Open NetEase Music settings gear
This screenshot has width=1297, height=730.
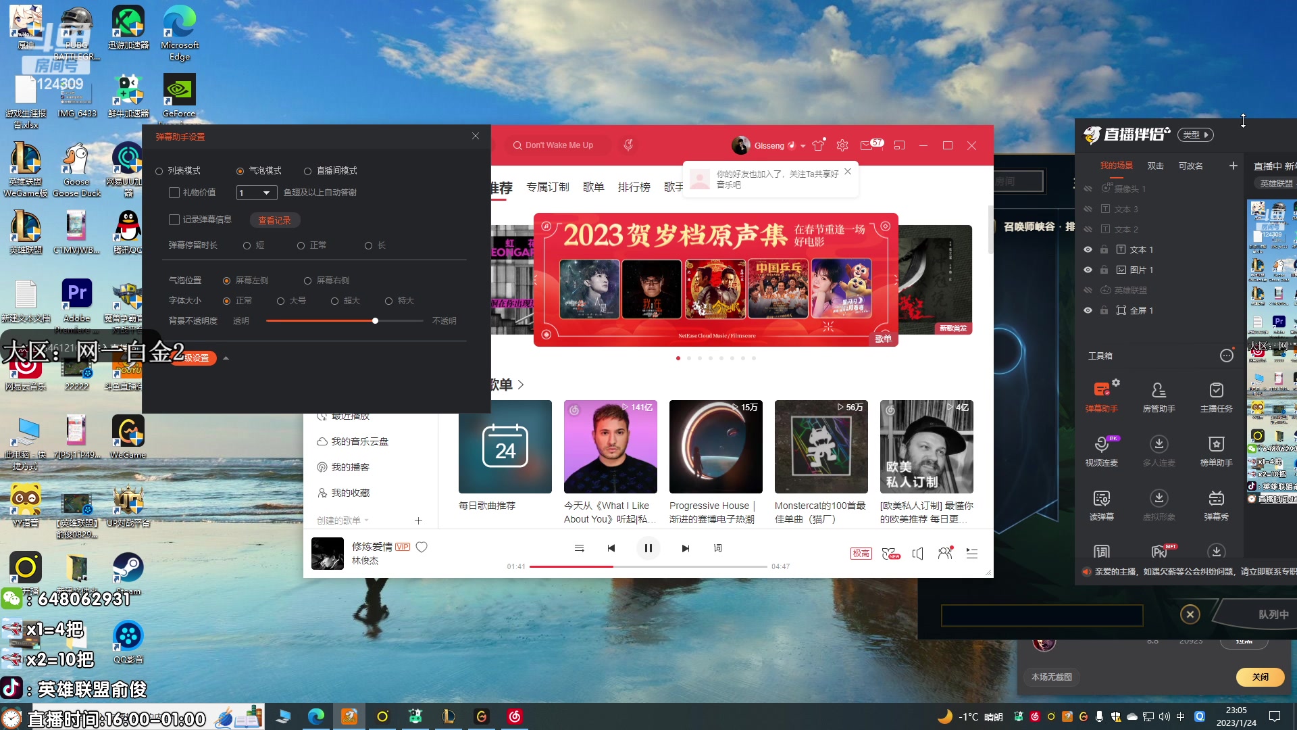pos(842,145)
